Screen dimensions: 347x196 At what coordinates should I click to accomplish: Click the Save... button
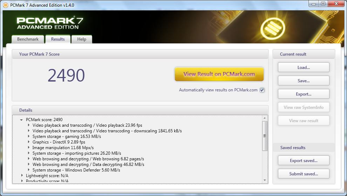tap(304, 80)
